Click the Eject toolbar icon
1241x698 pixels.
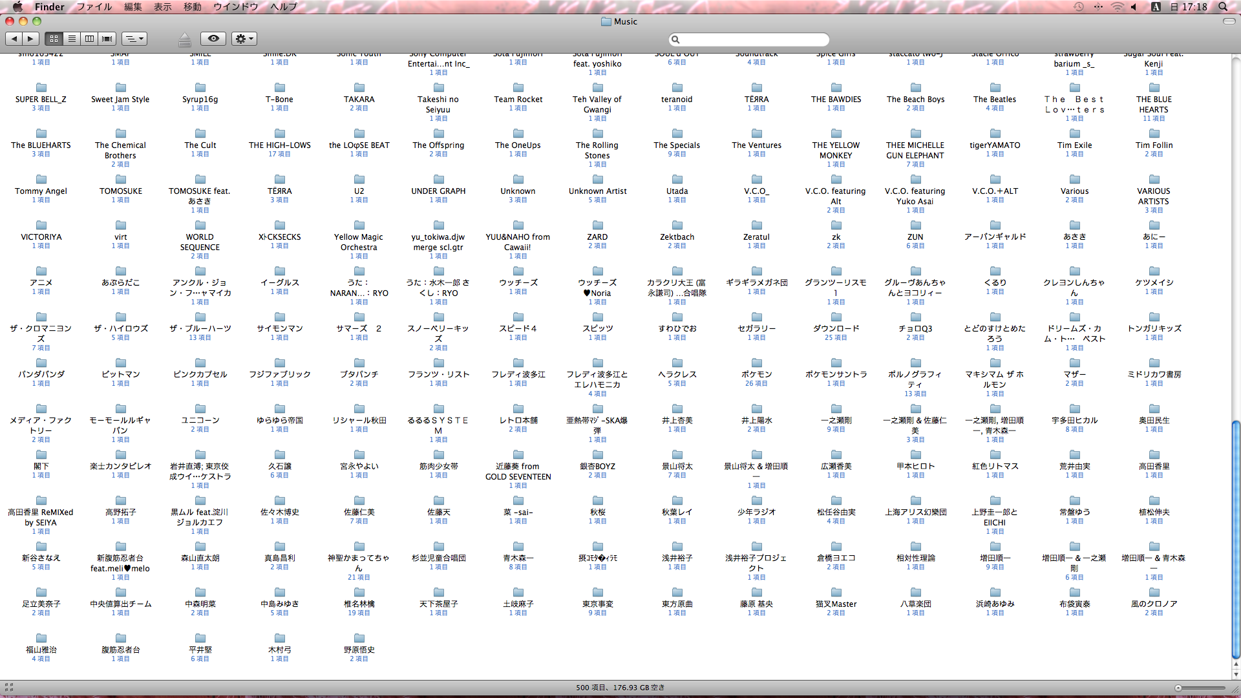[x=184, y=39]
